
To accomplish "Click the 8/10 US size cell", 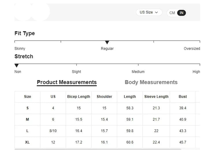I will [53, 131].
